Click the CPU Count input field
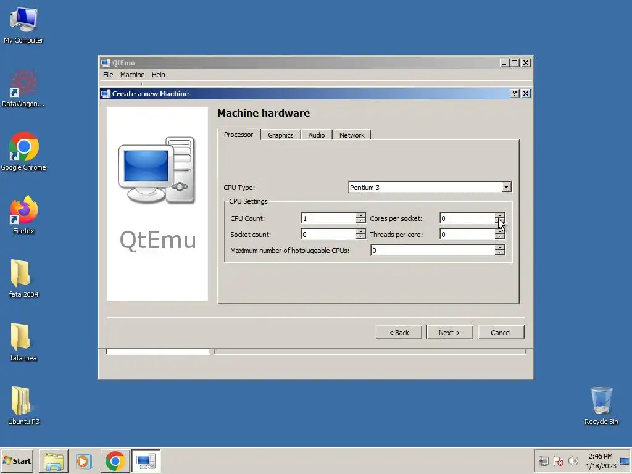Screen dimensions: 632x474 328,218
